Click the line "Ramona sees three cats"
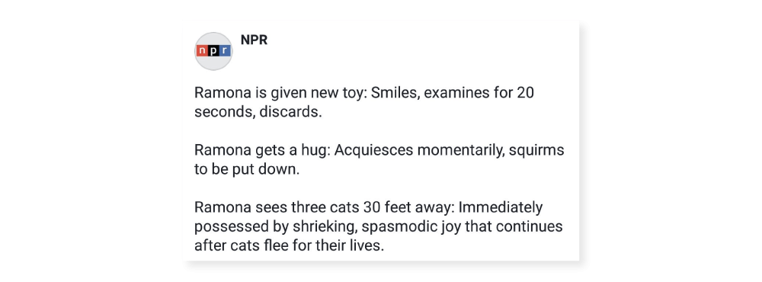Image resolution: width=762 pixels, height=282 pixels. click(368, 207)
